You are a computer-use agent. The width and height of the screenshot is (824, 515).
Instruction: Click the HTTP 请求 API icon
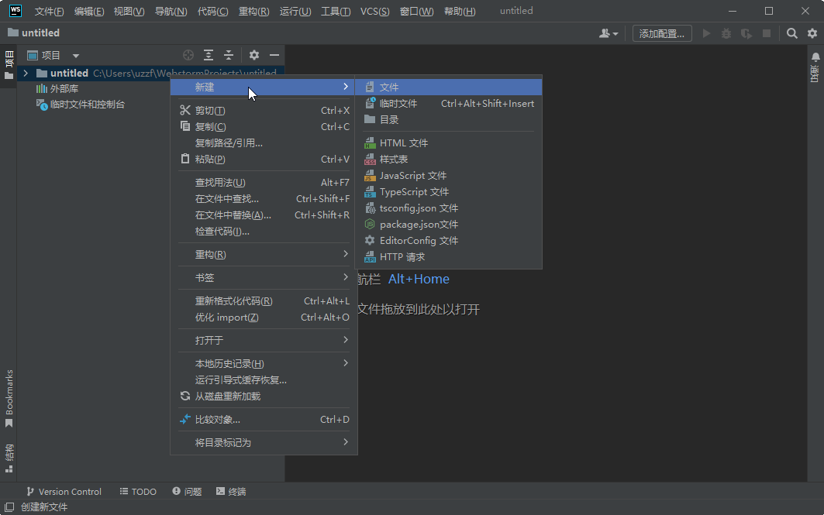(x=370, y=256)
